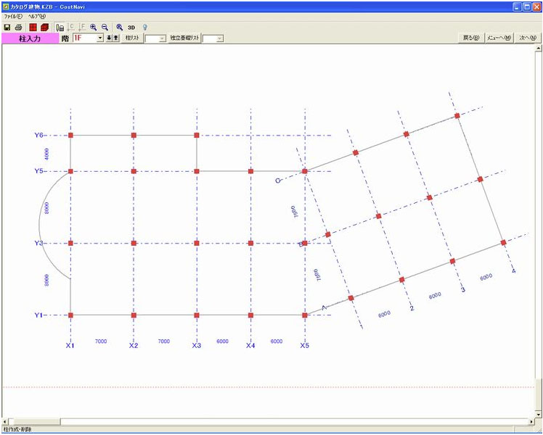This screenshot has height=435, width=543.
Task: Select the red grid plan view icon
Action: (x=33, y=27)
